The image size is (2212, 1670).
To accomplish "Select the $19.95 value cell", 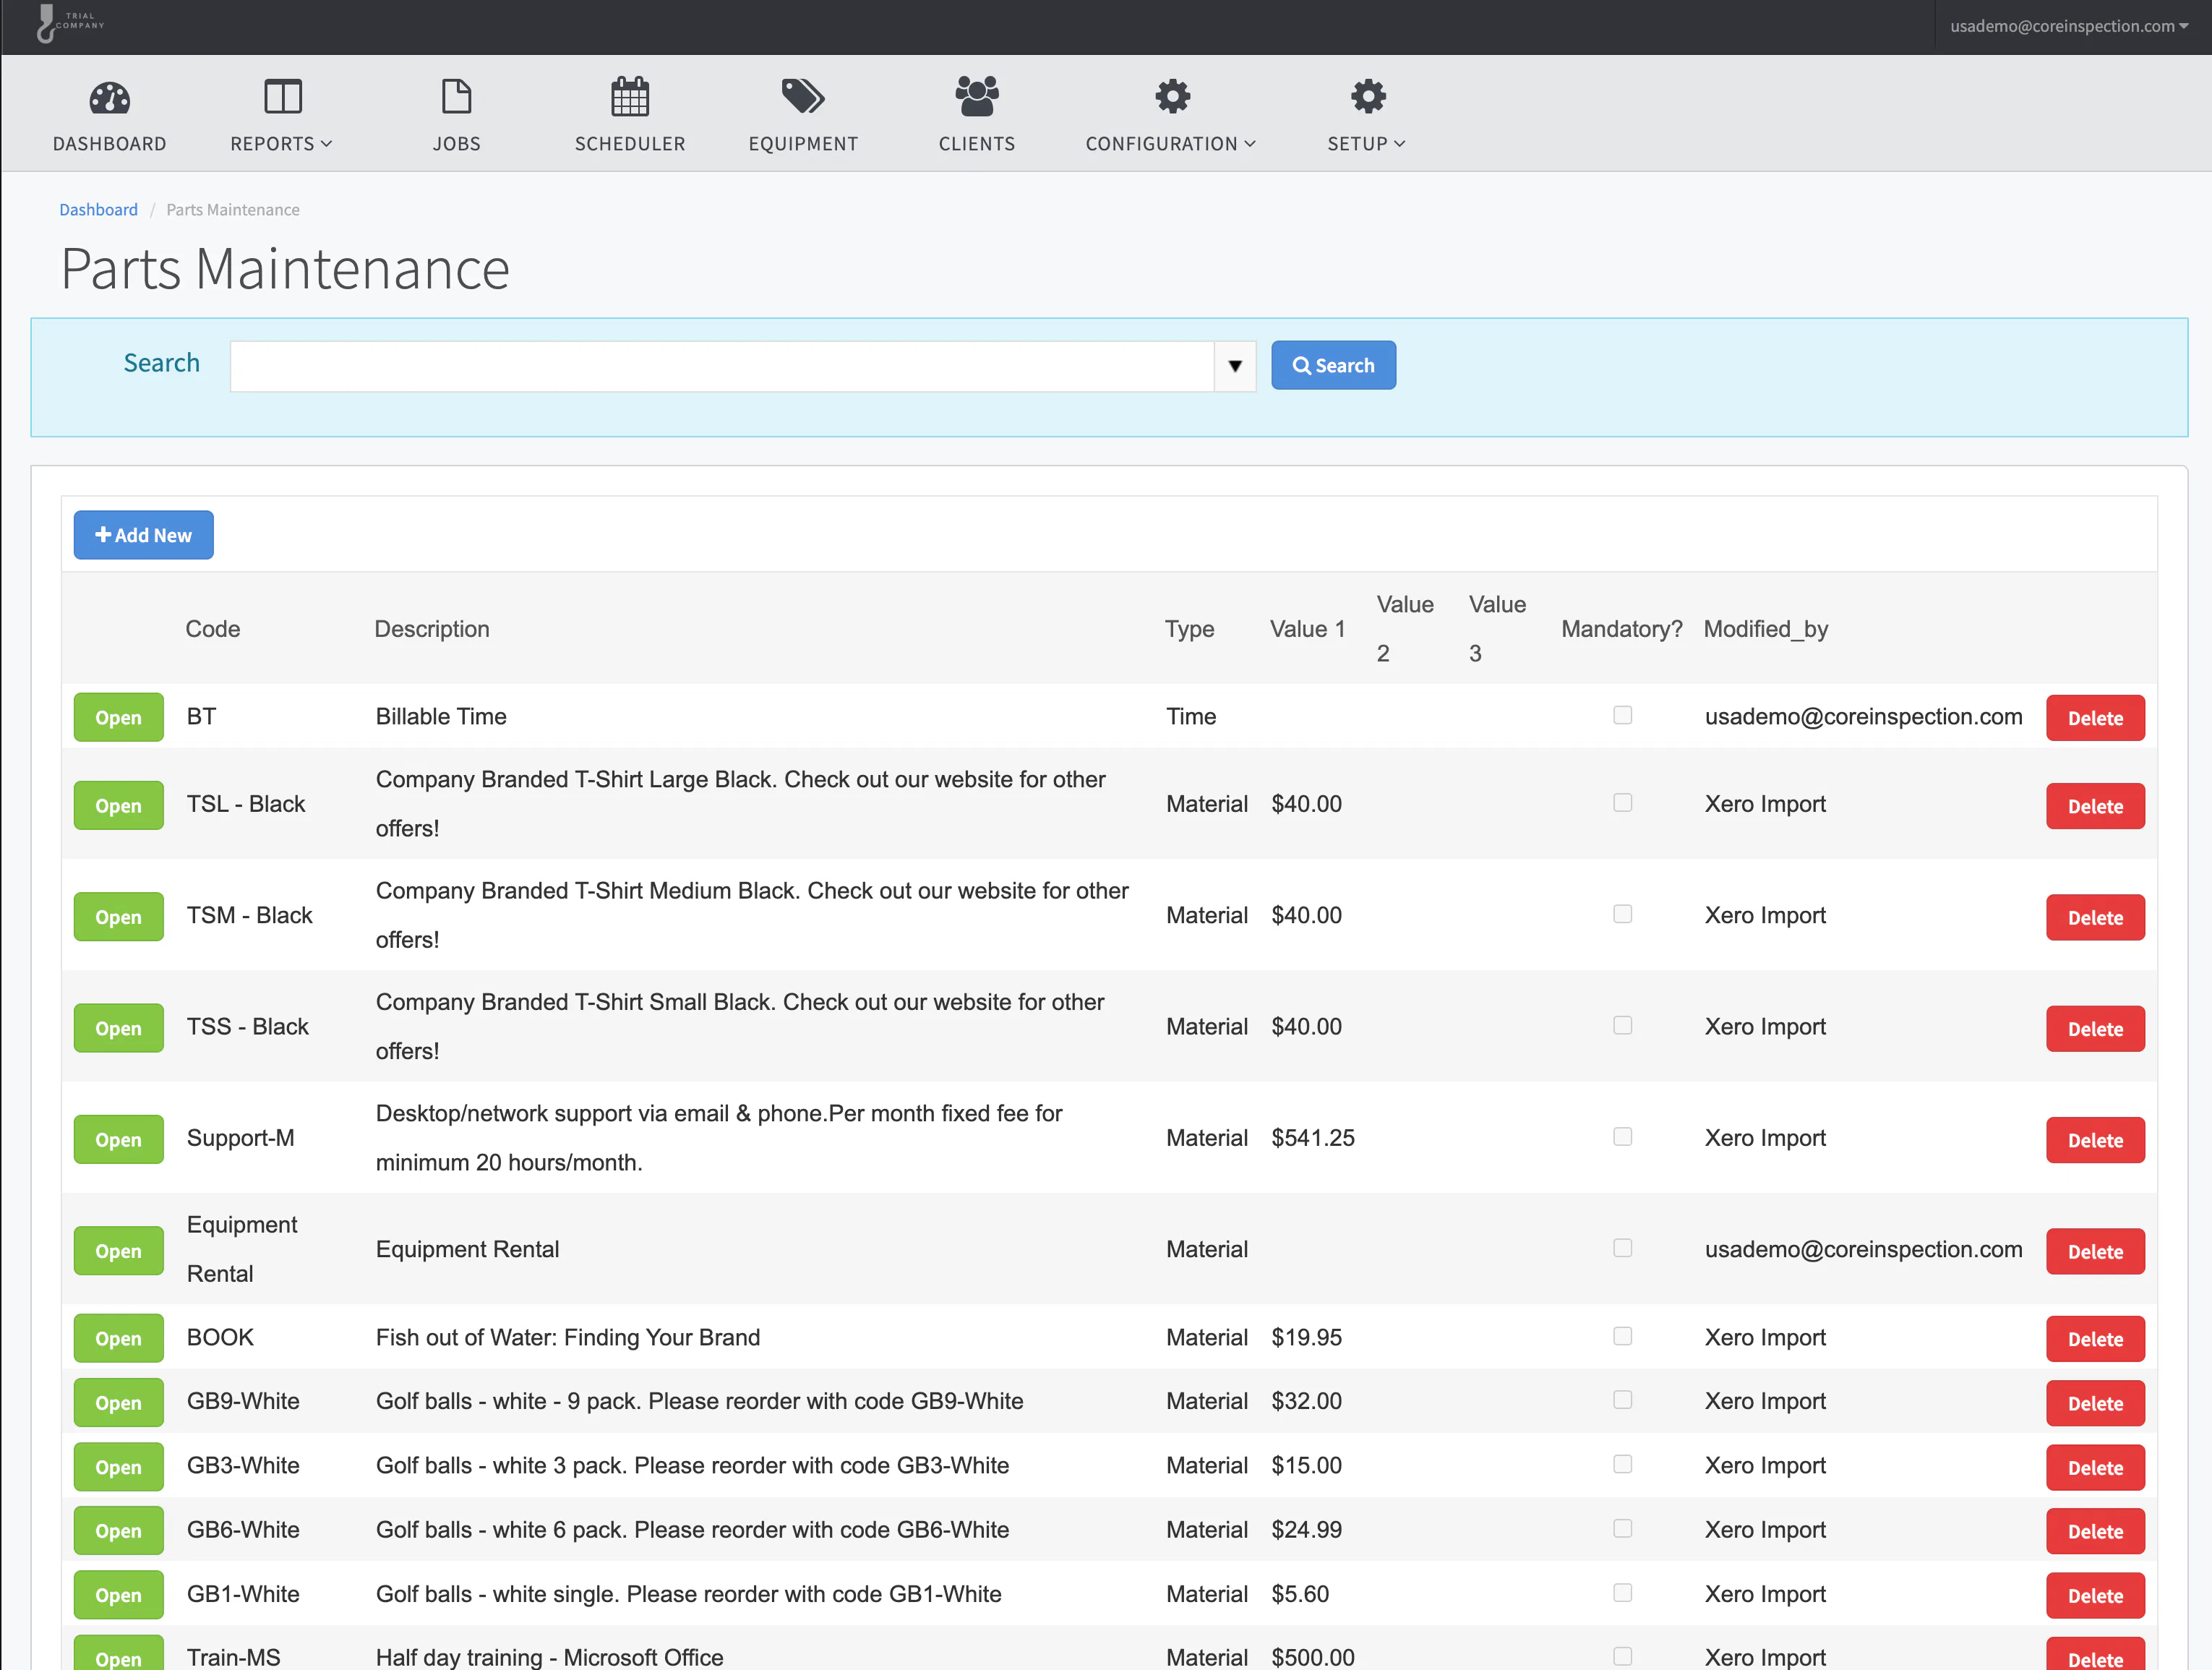I will (x=1306, y=1337).
